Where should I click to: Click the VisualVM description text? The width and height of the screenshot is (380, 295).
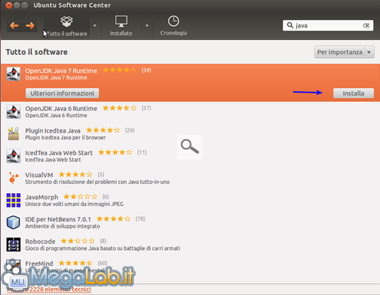(97, 182)
